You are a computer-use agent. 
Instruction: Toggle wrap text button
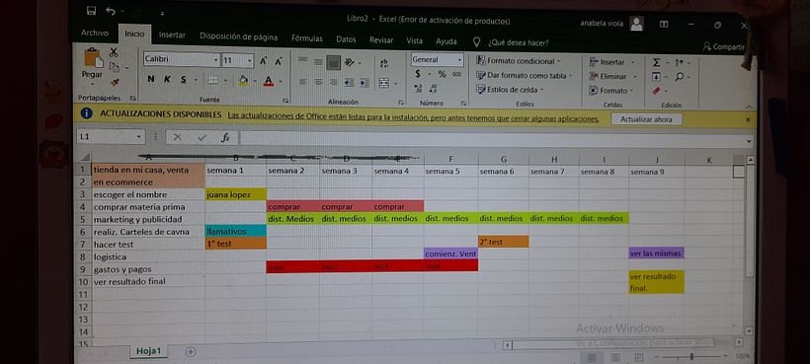[x=384, y=63]
